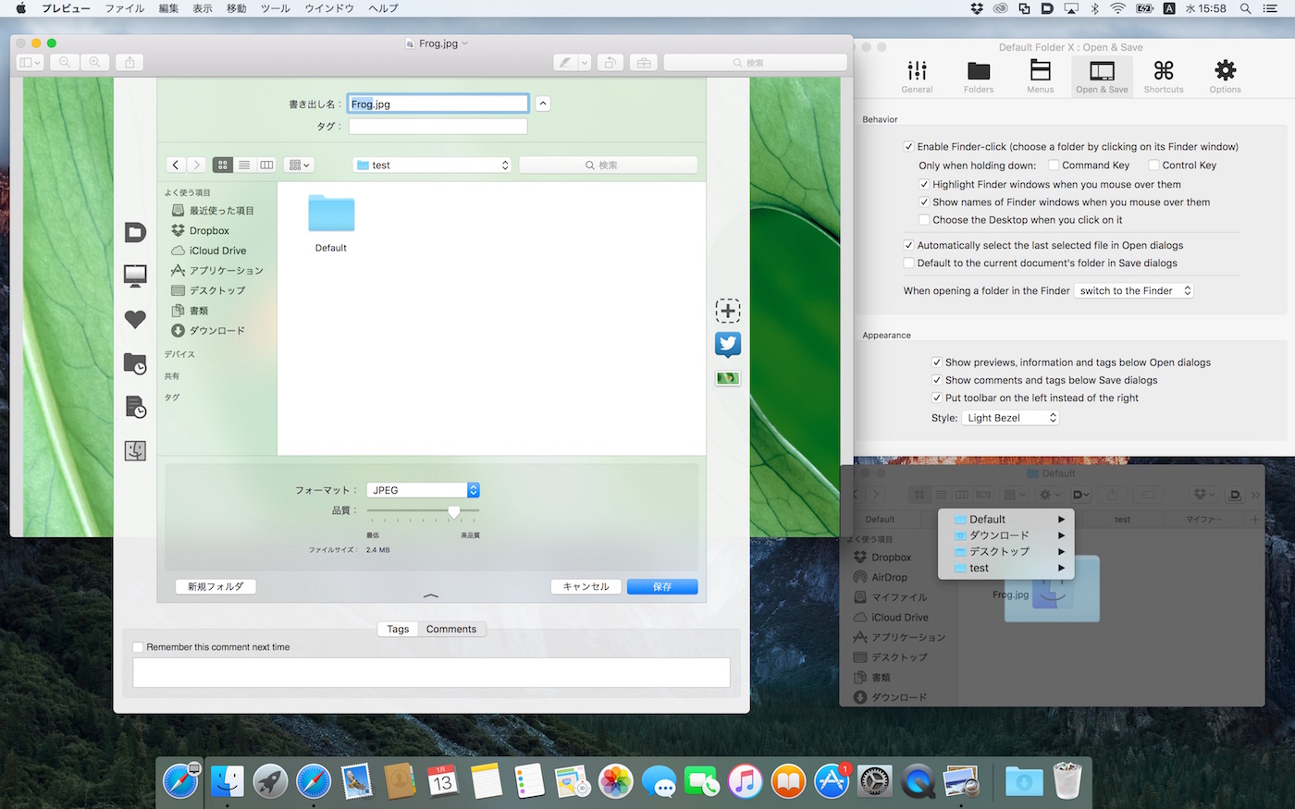Open the Style Light Bezel dropdown
Screen dimensions: 1295x809
click(1010, 418)
